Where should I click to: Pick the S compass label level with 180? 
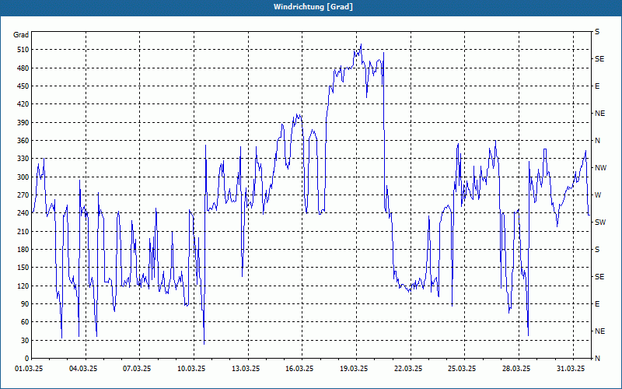click(x=597, y=250)
